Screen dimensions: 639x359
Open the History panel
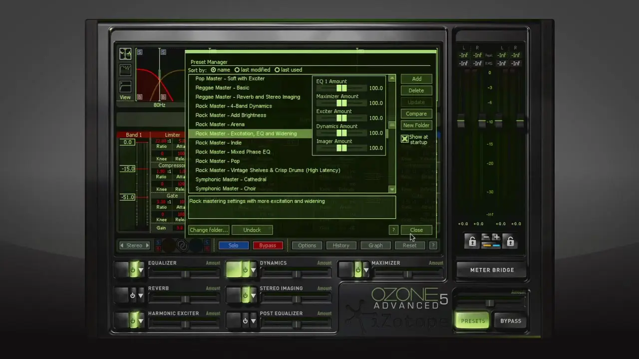[341, 245]
